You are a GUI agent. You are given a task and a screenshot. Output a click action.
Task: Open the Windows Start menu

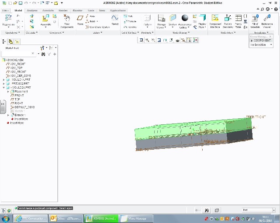6,218
